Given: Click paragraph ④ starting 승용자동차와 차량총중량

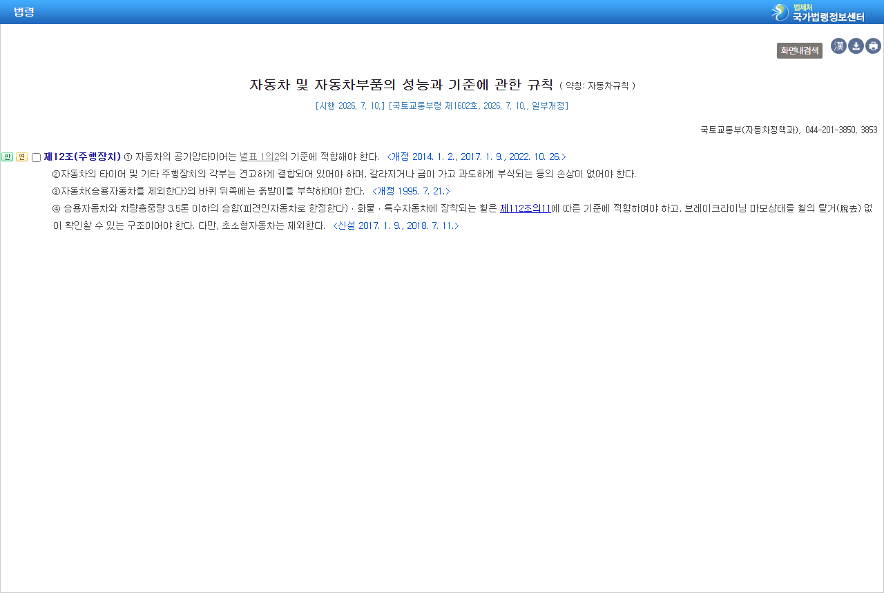Looking at the screenshot, I should coord(463,217).
